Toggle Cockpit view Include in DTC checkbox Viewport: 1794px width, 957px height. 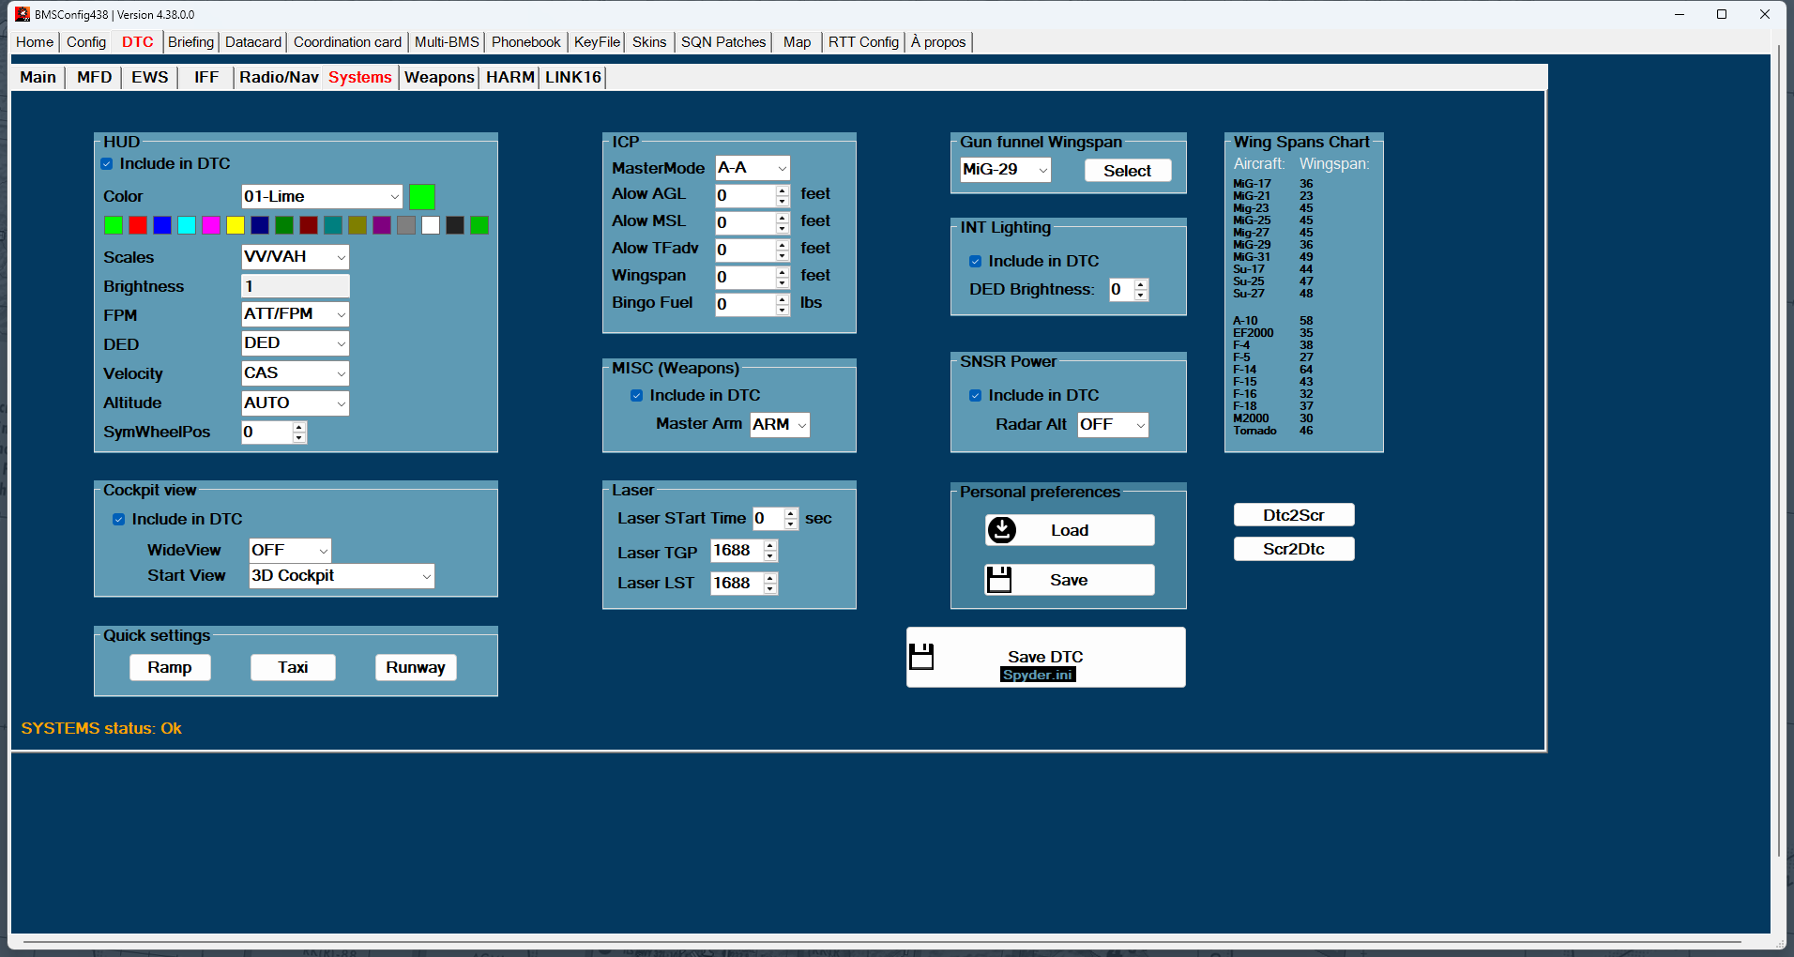119,520
